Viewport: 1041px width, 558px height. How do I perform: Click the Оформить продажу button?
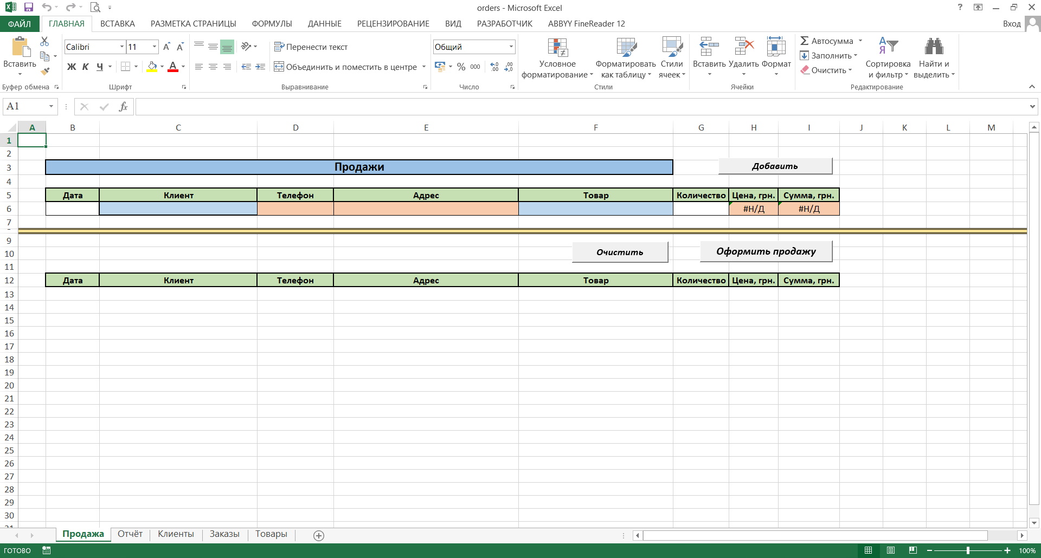766,251
